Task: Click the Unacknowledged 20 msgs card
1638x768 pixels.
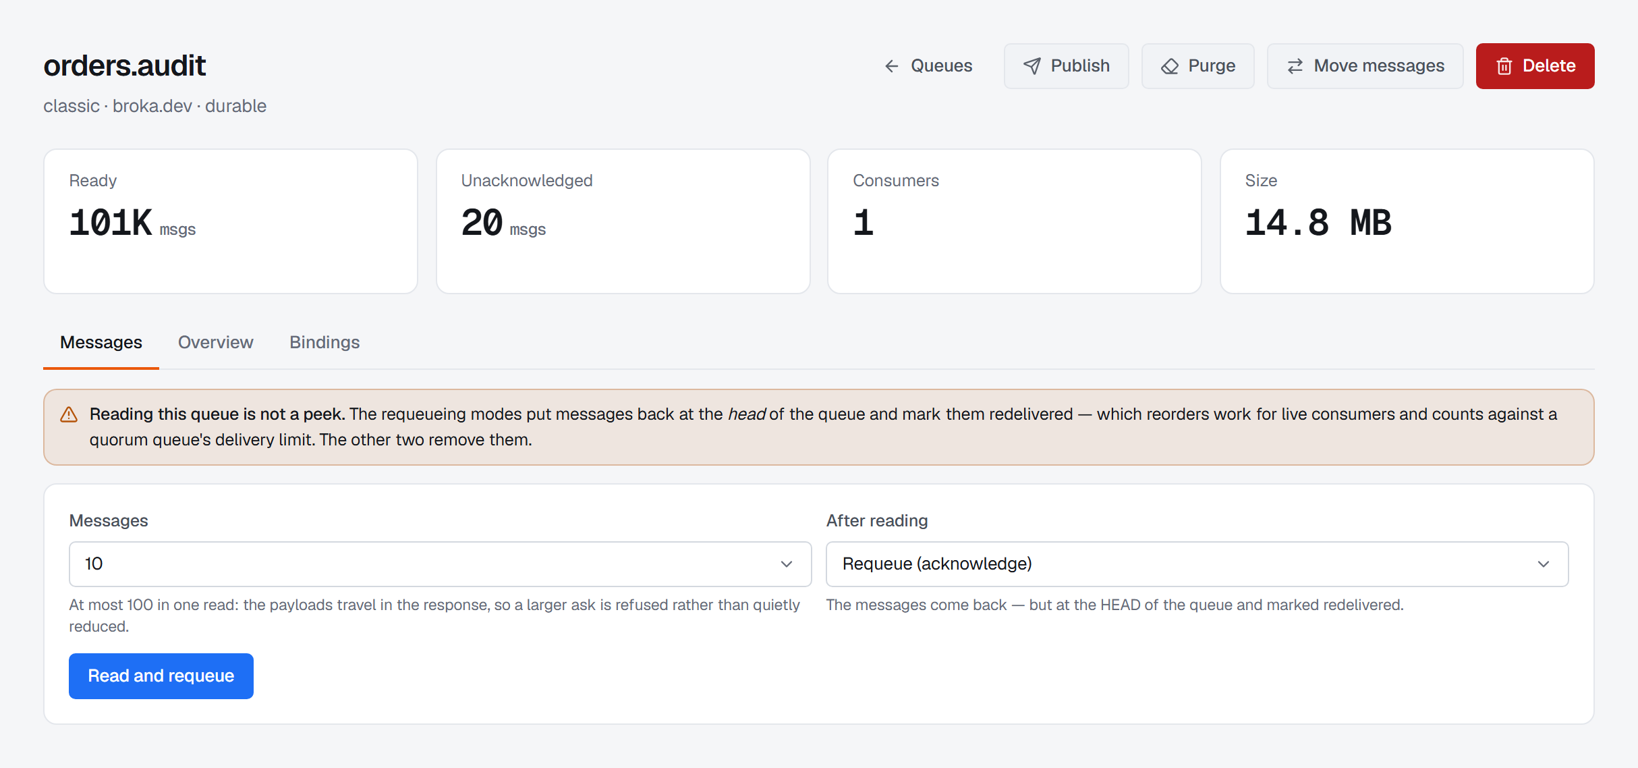Action: (623, 221)
